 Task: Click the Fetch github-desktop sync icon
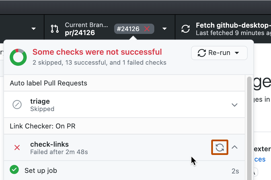coord(186,28)
